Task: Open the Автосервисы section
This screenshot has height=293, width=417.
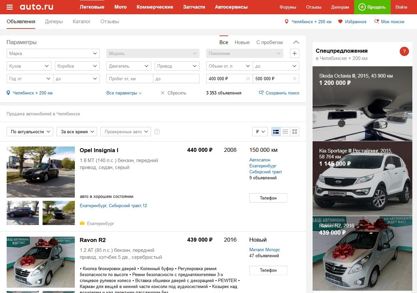Action: [x=231, y=7]
